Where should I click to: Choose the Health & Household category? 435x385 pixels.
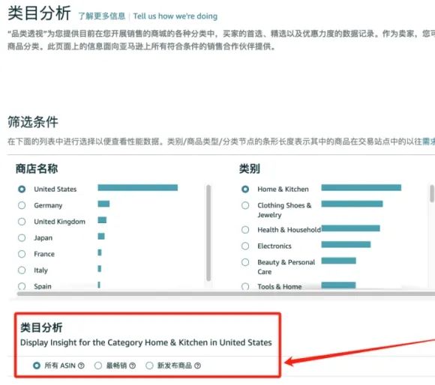point(245,230)
